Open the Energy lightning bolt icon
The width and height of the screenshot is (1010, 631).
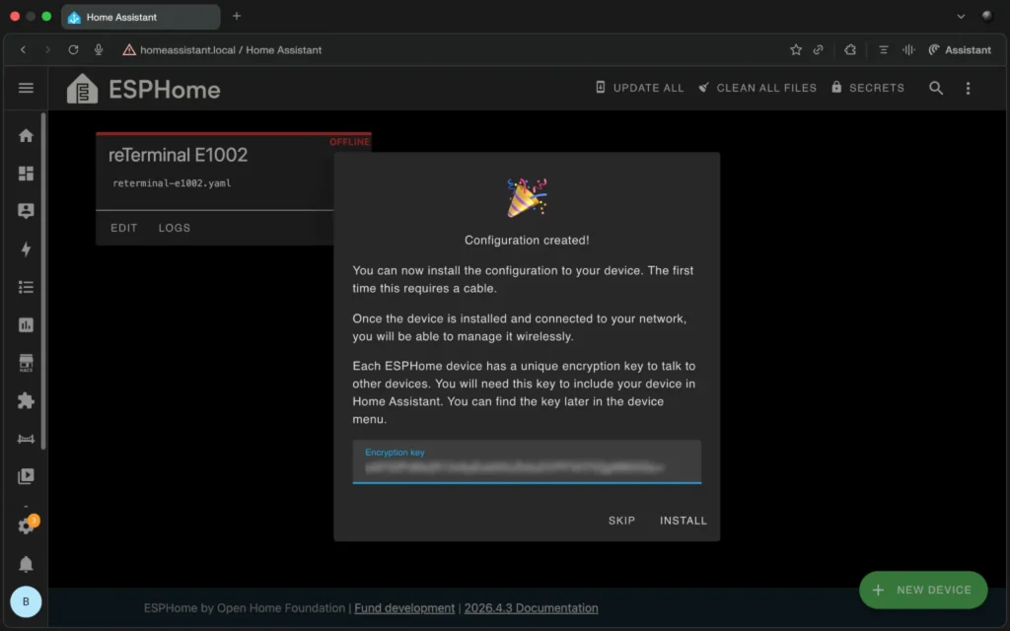(26, 249)
